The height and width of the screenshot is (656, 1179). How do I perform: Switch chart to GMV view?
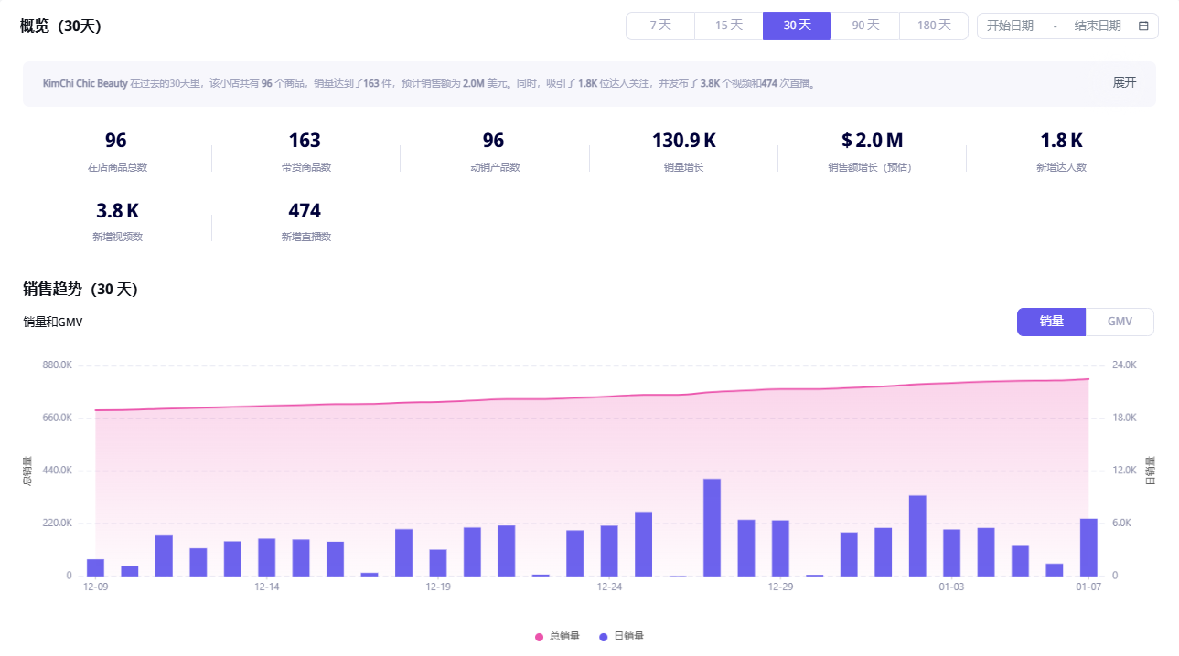tap(1120, 322)
